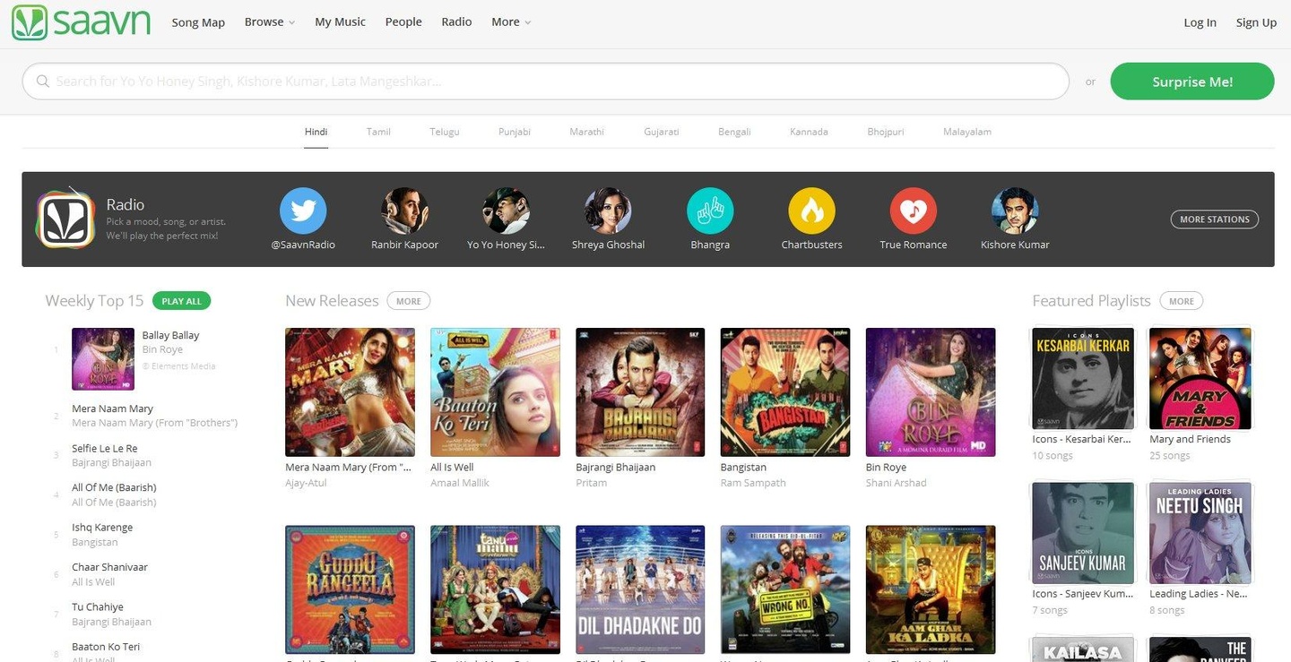Click song title All Of Me (Baarish)
1291x662 pixels.
(x=114, y=487)
